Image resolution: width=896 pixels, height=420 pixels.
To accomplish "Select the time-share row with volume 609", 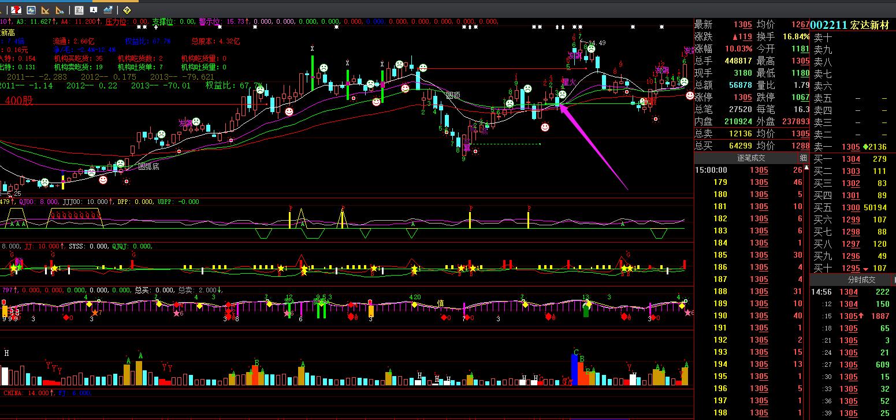I will click(853, 365).
